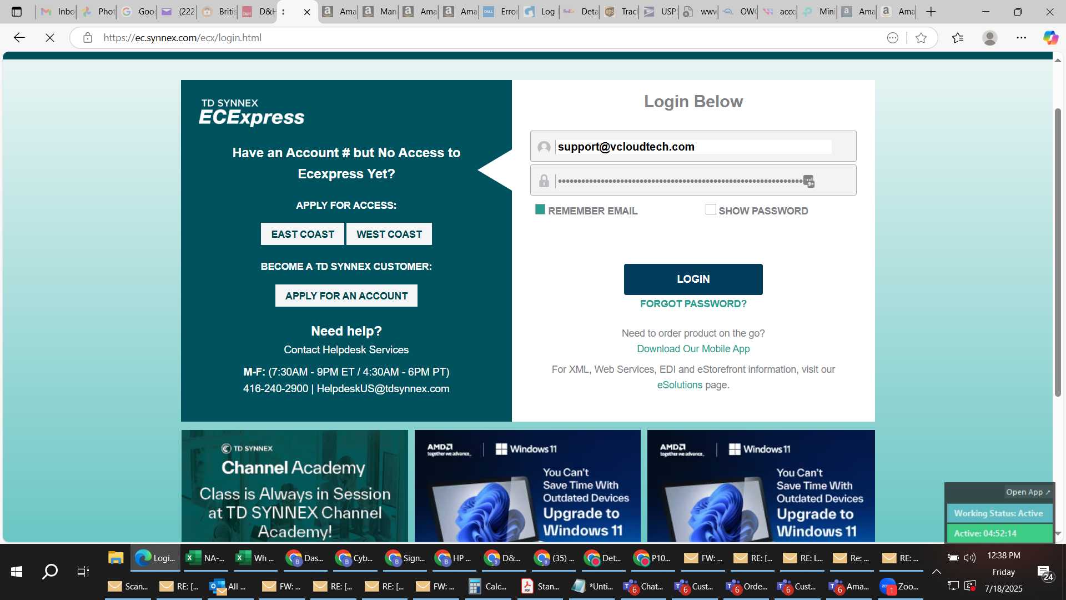Click Working Status Active indicator
Image resolution: width=1066 pixels, height=600 pixels.
(x=998, y=513)
